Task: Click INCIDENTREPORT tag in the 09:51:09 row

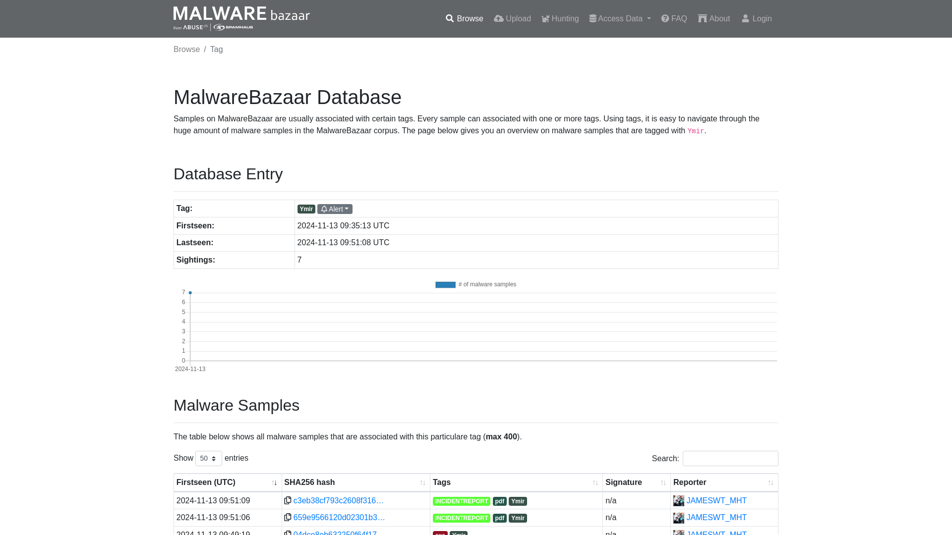Action: pos(462,501)
